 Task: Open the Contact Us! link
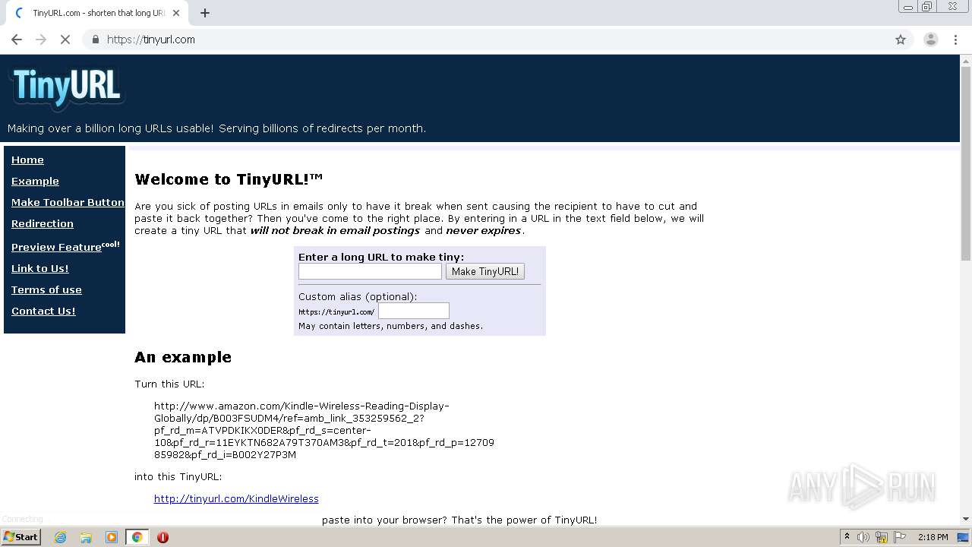point(43,311)
